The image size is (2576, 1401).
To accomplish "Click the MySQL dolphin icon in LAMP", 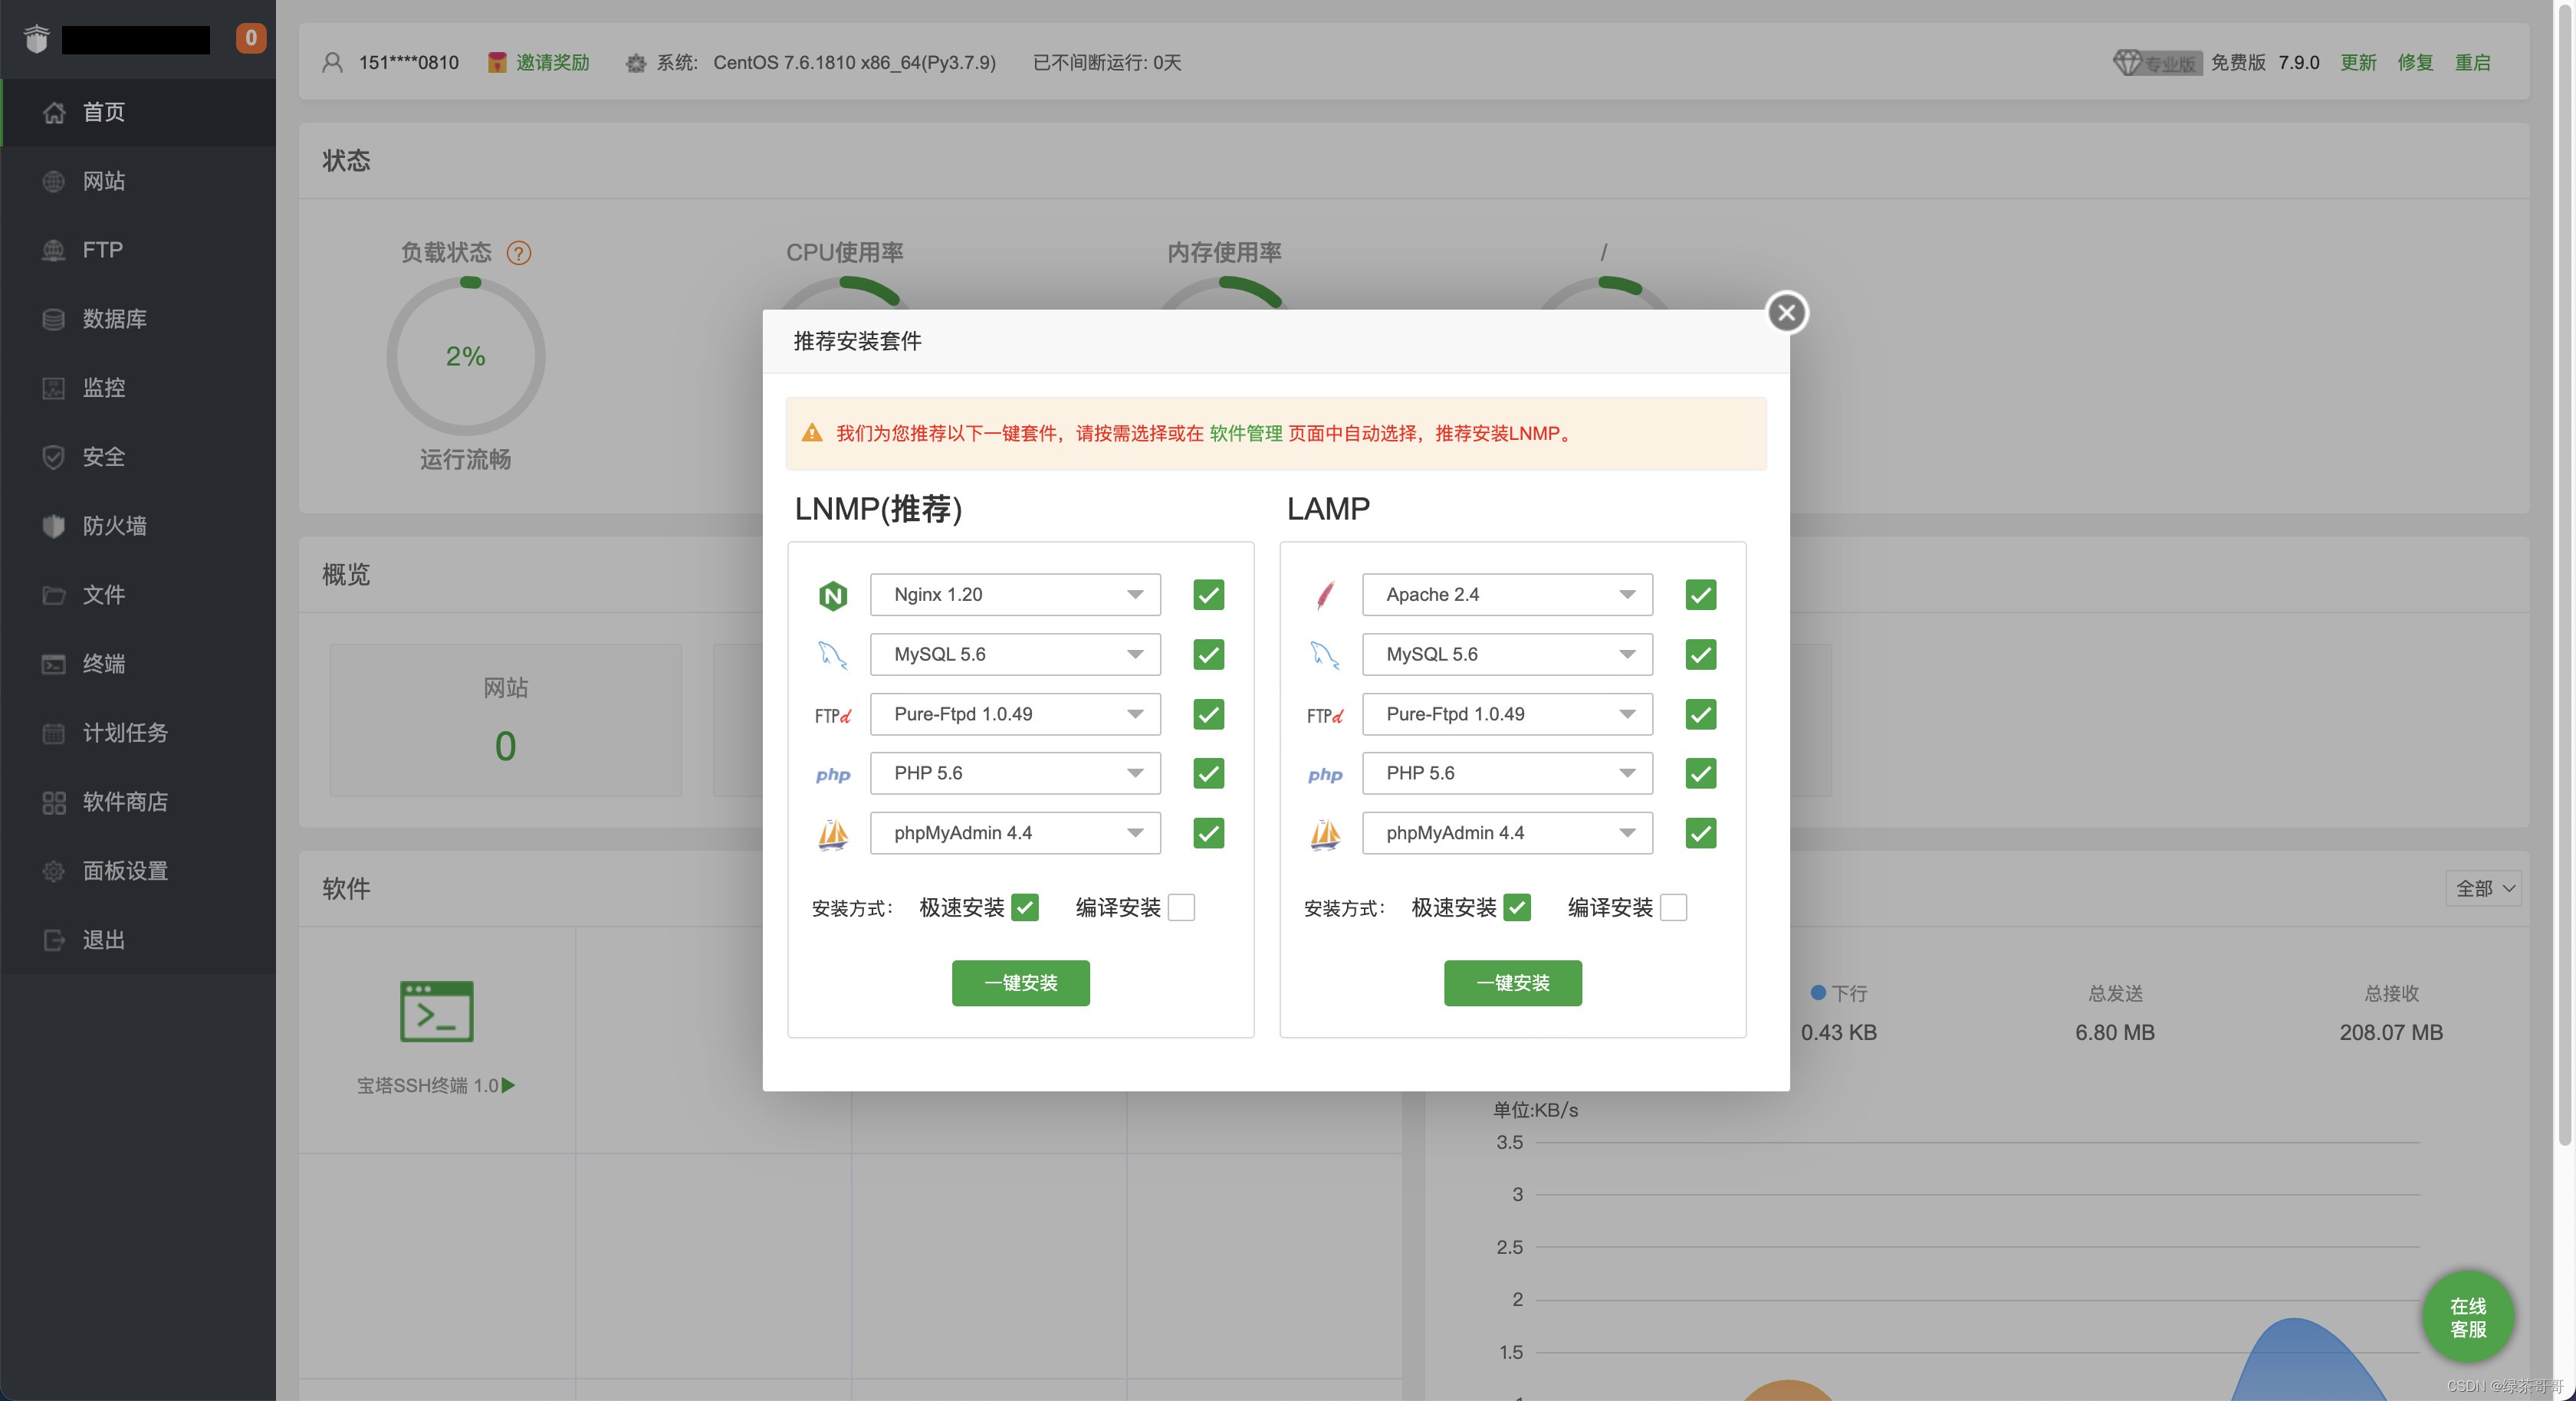I will pos(1324,655).
